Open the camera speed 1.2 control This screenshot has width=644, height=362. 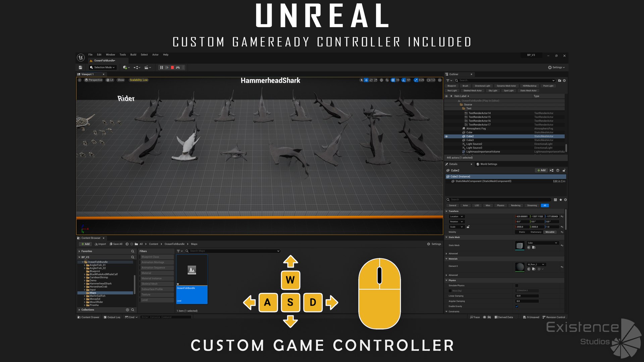(x=431, y=80)
